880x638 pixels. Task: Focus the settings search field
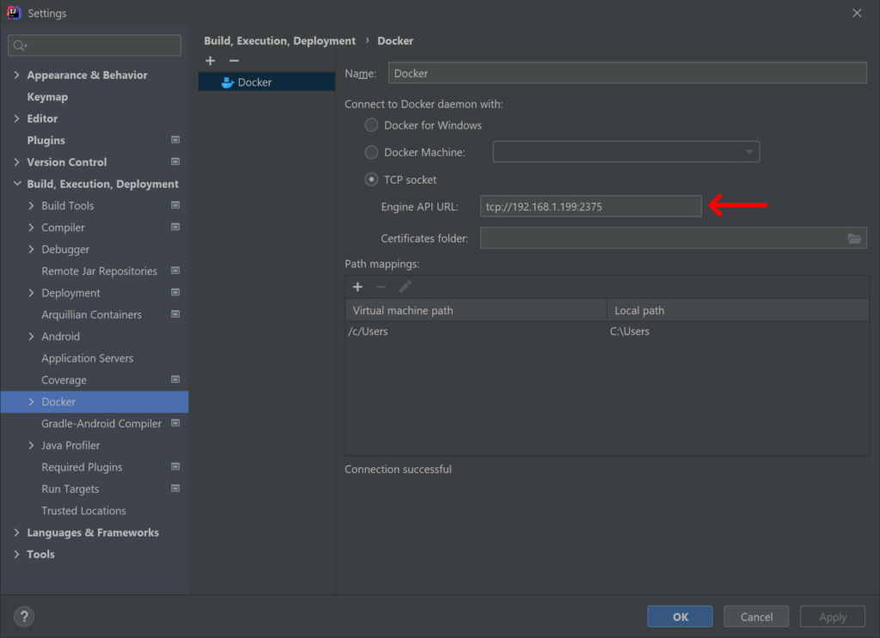click(x=95, y=46)
